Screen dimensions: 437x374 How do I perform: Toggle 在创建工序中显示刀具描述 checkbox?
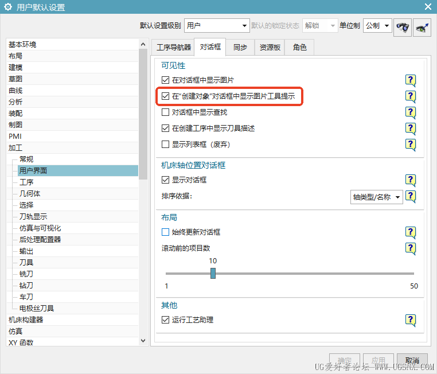[x=165, y=128]
